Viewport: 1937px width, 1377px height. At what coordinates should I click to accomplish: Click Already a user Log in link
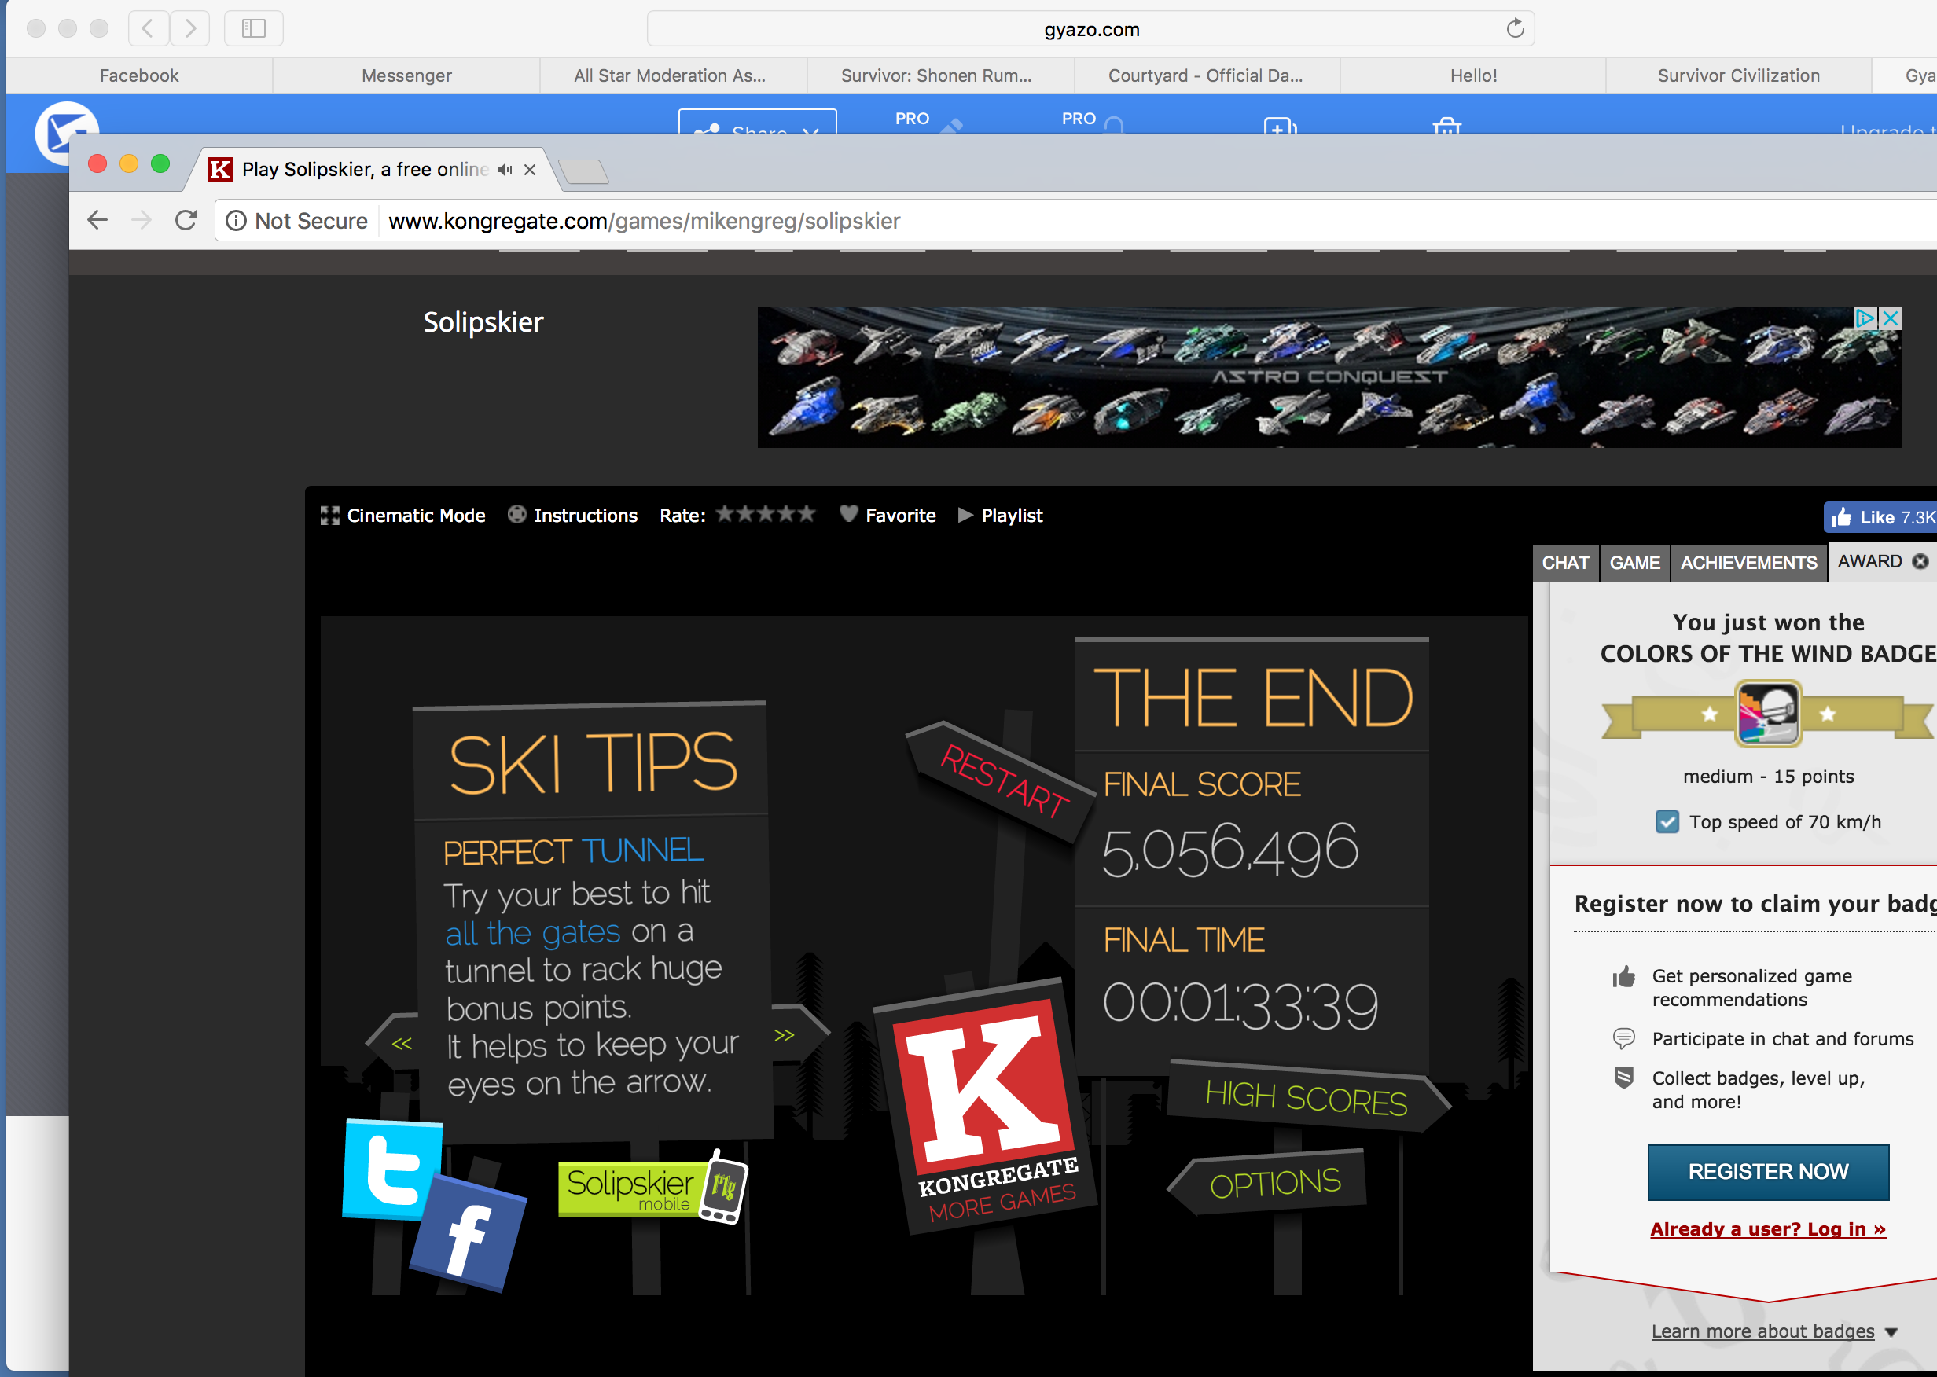point(1767,1228)
